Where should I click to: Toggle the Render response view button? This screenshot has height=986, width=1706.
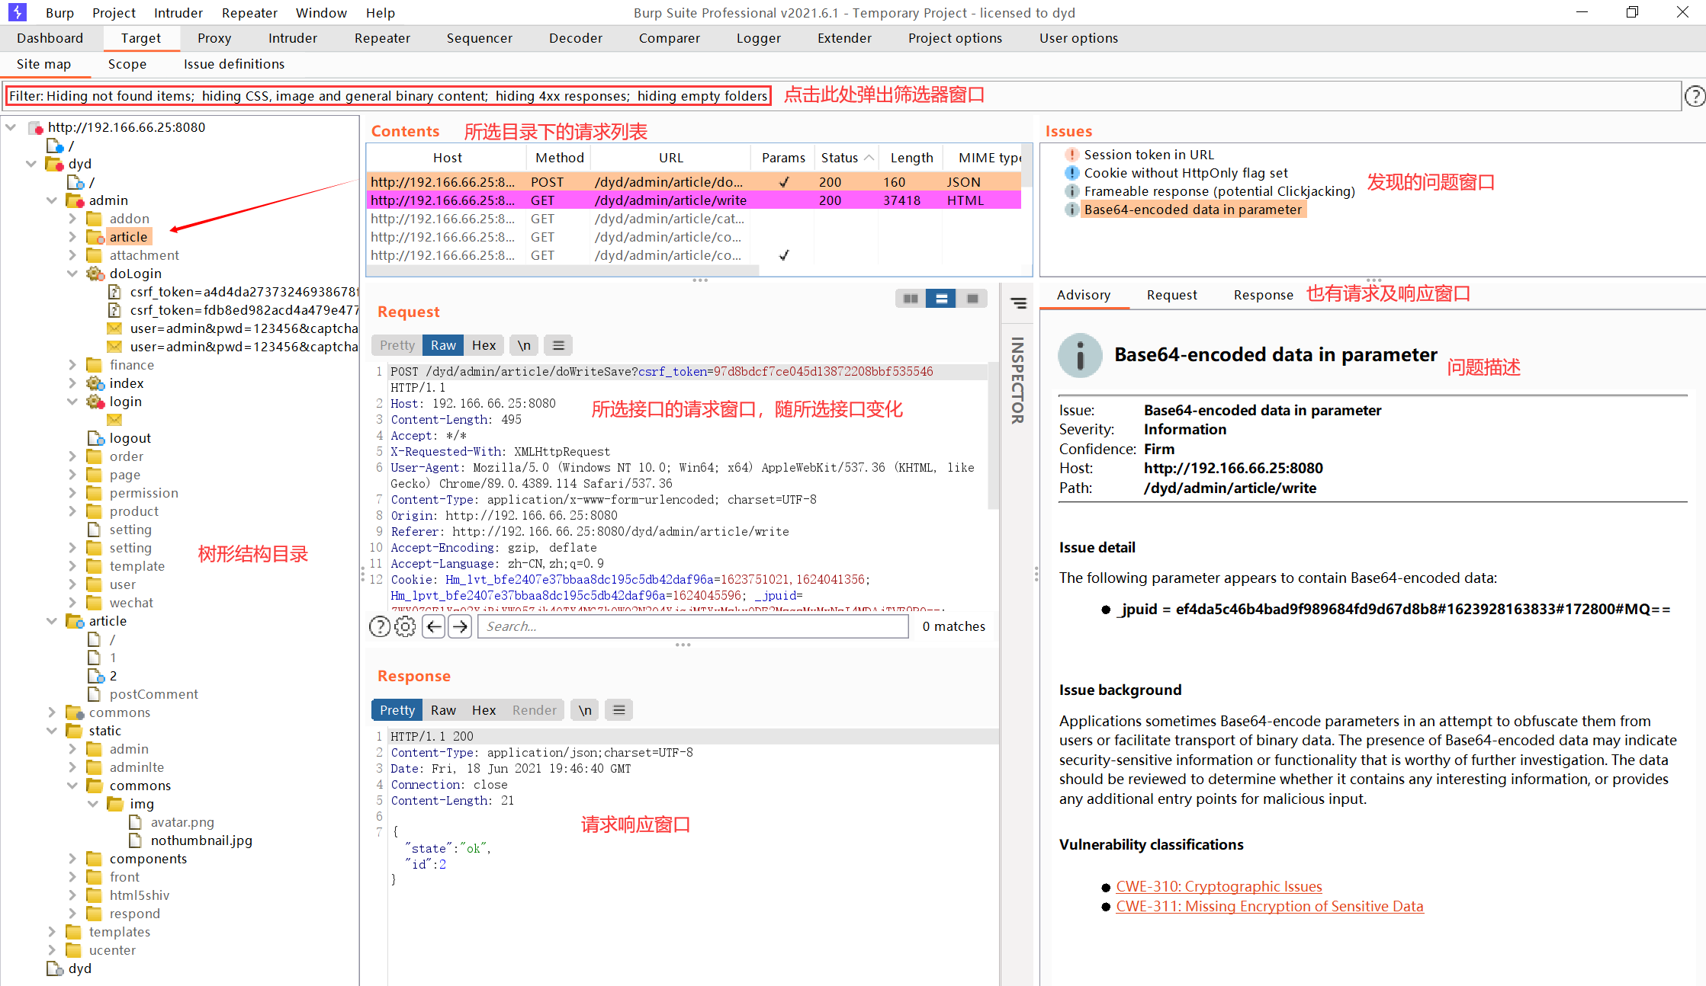click(535, 710)
